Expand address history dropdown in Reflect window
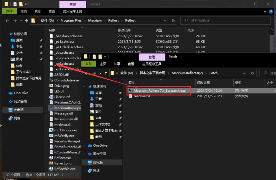276x180 pixels. tap(165, 21)
